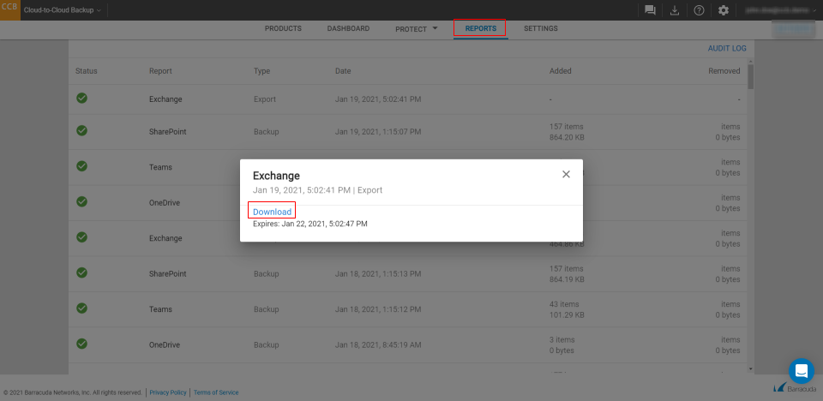Click the reports list vertical scrollbar

[751, 76]
